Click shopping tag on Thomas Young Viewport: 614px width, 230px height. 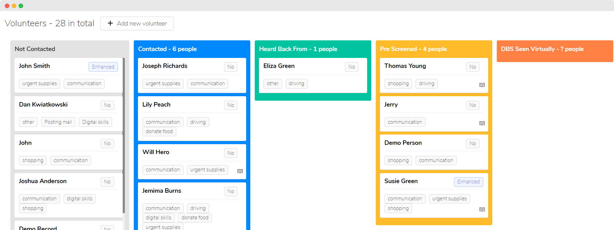pos(398,84)
